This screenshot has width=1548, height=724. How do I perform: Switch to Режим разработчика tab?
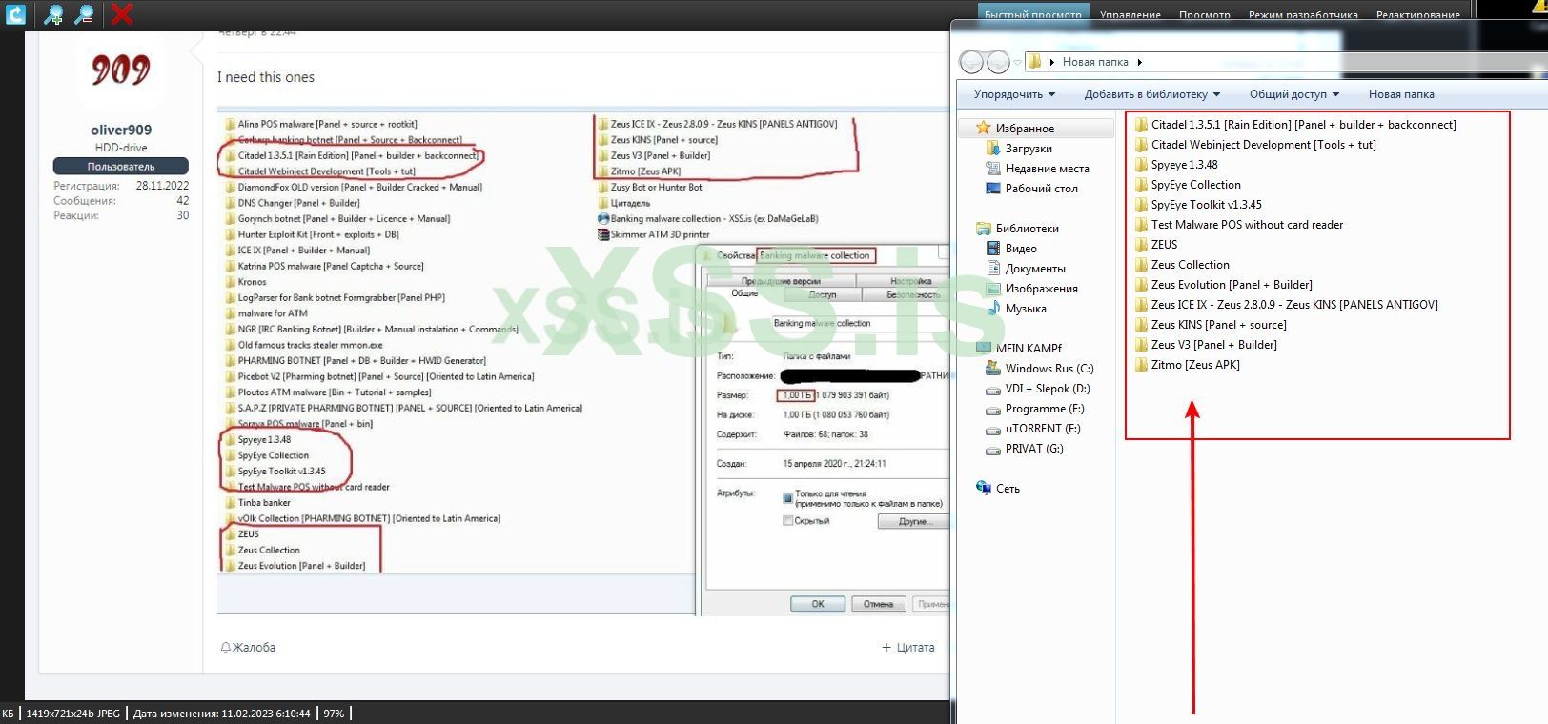(x=1303, y=14)
